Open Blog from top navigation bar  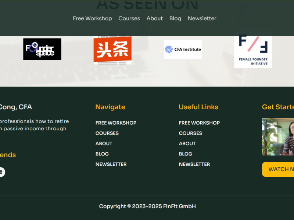click(x=175, y=18)
